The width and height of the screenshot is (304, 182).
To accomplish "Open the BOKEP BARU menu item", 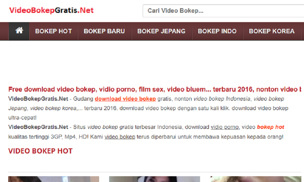I will click(105, 31).
